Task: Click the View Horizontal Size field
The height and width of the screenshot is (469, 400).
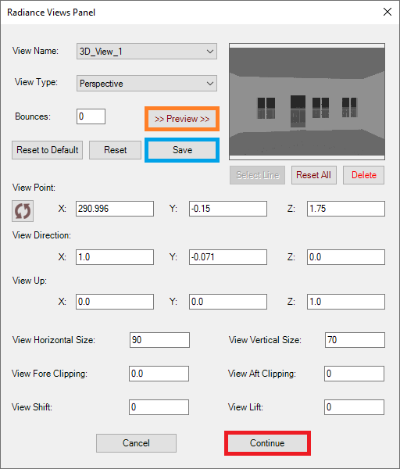Action: (x=159, y=340)
